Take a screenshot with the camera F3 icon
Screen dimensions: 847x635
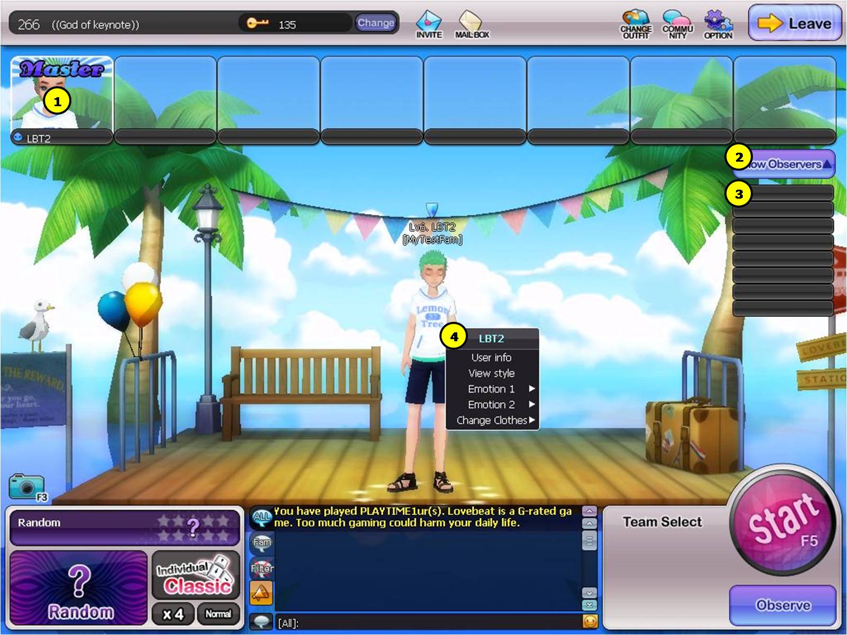click(x=27, y=487)
